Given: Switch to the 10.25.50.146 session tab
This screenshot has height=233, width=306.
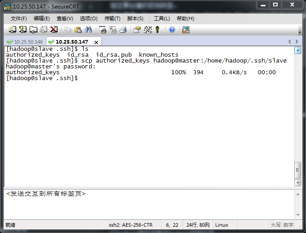Looking at the screenshot, I should click(x=25, y=42).
